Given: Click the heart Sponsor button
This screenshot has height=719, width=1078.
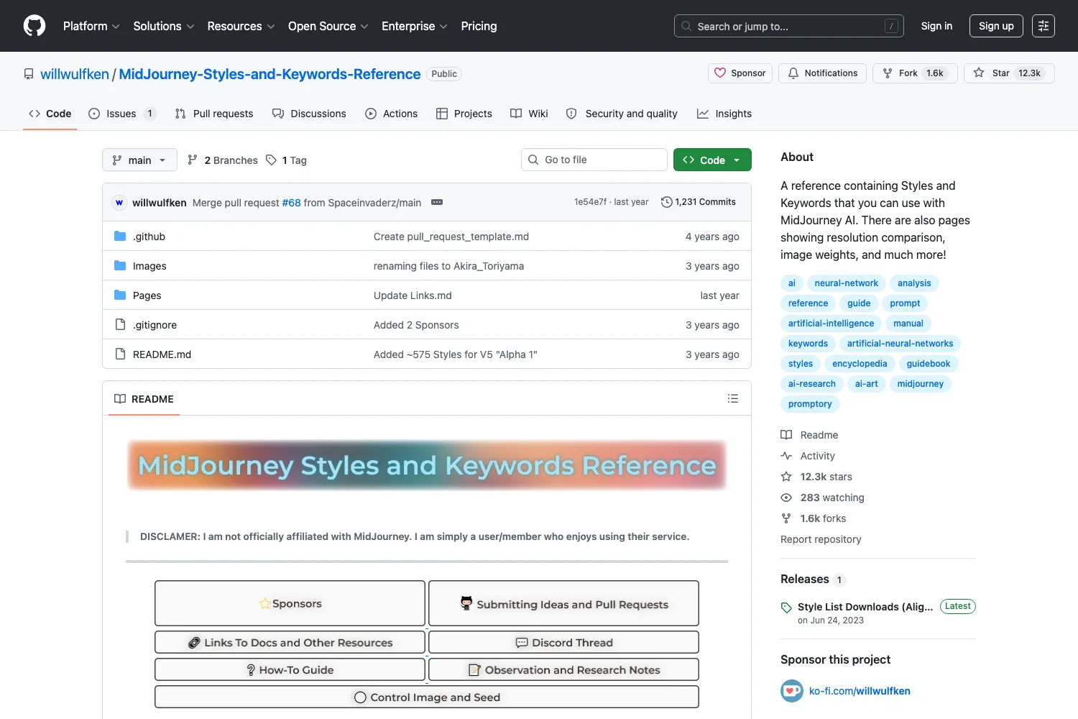Looking at the screenshot, I should coord(740,73).
